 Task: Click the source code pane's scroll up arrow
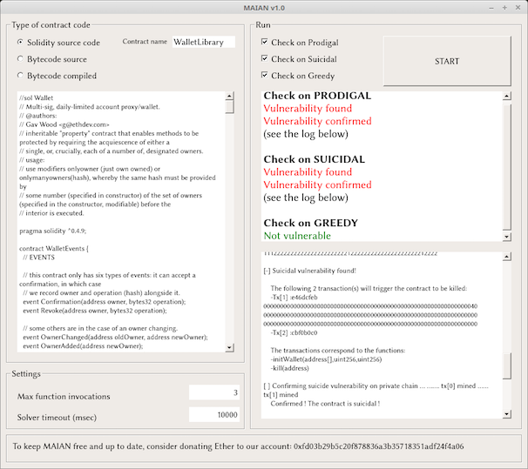(x=229, y=96)
